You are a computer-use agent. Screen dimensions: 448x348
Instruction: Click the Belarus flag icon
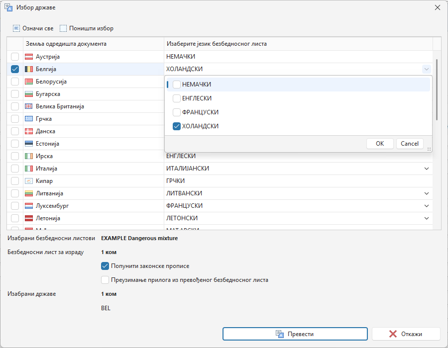pos(29,82)
